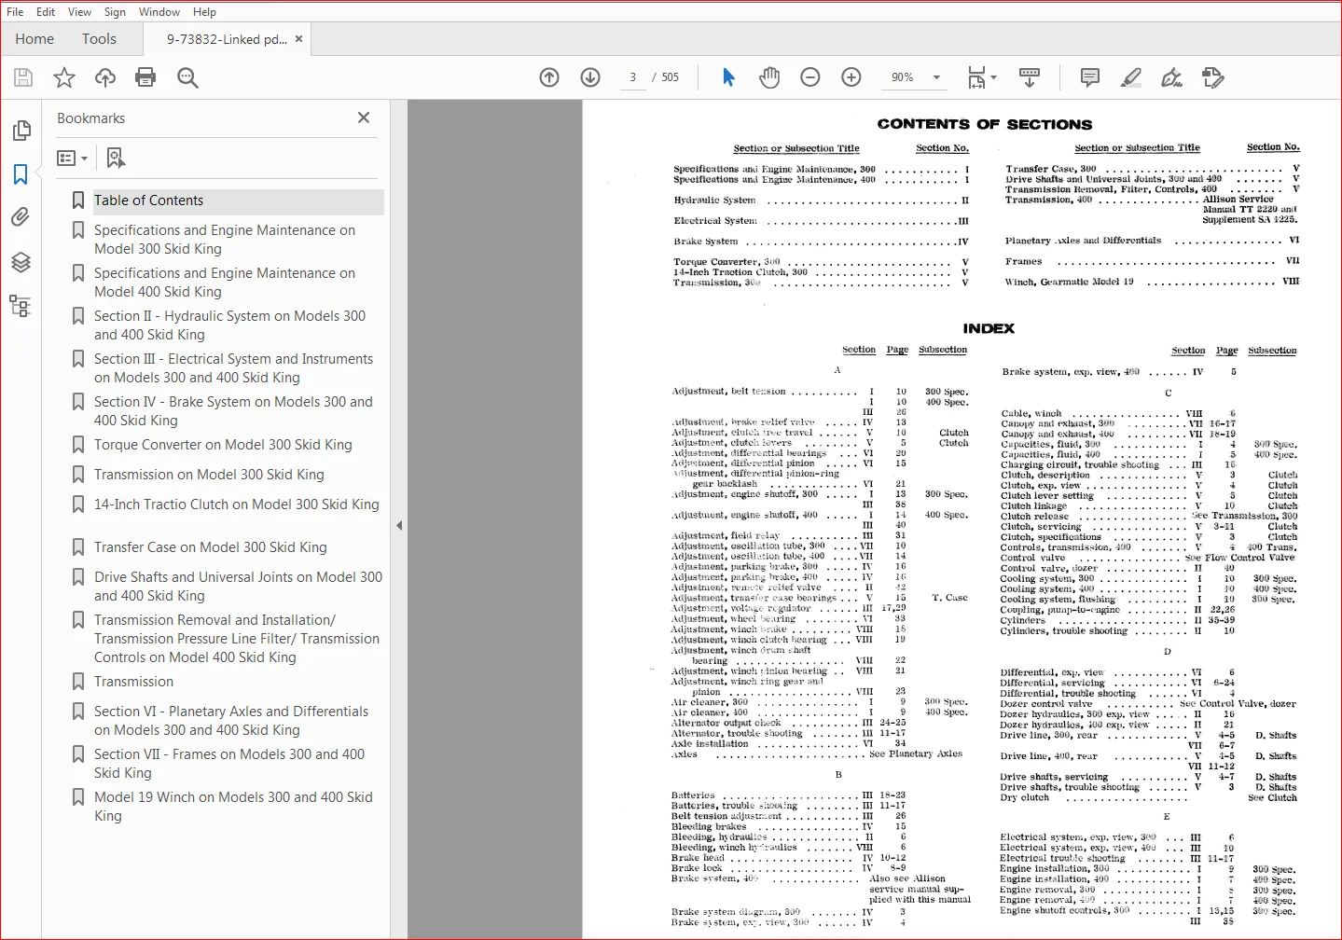Open the Edit menu
1342x940 pixels.
coord(46,11)
